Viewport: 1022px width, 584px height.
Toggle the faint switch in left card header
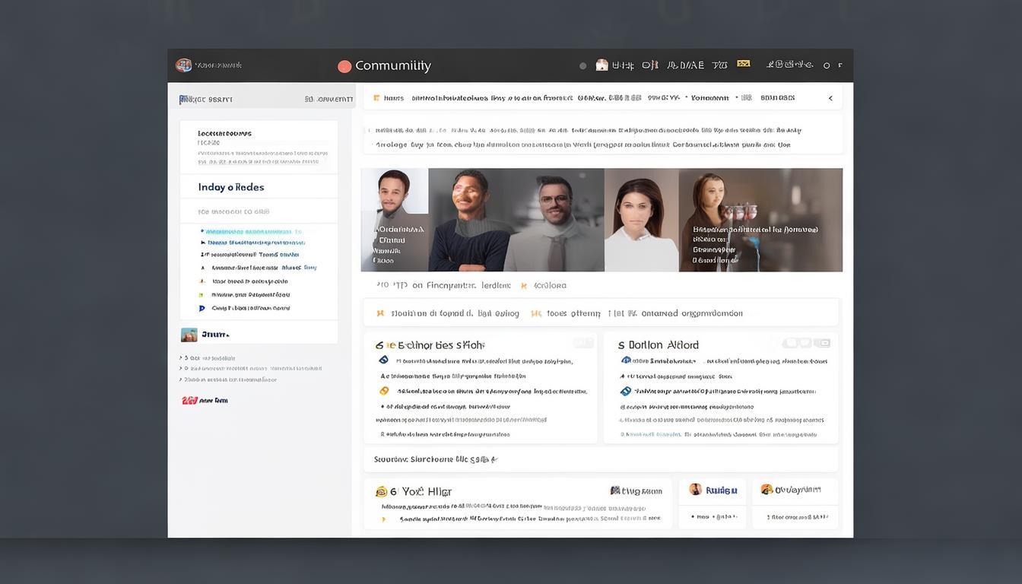coord(583,343)
